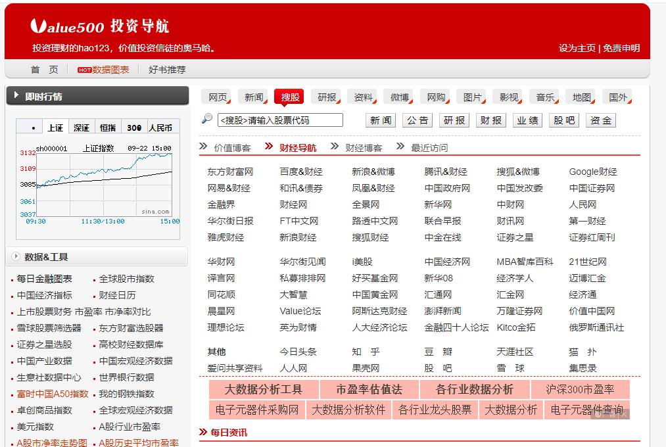Select the 微博 search tab

pyautogui.click(x=399, y=97)
